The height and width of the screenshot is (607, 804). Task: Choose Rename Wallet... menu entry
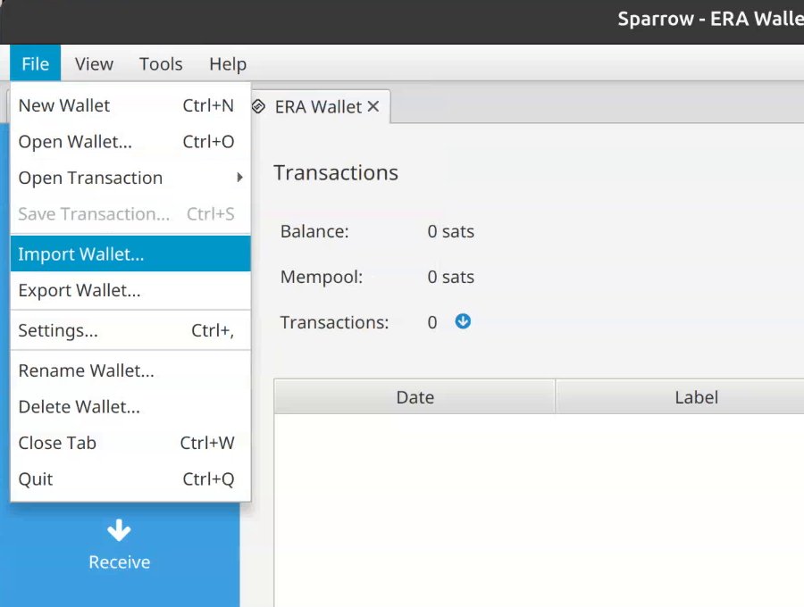click(x=130, y=370)
